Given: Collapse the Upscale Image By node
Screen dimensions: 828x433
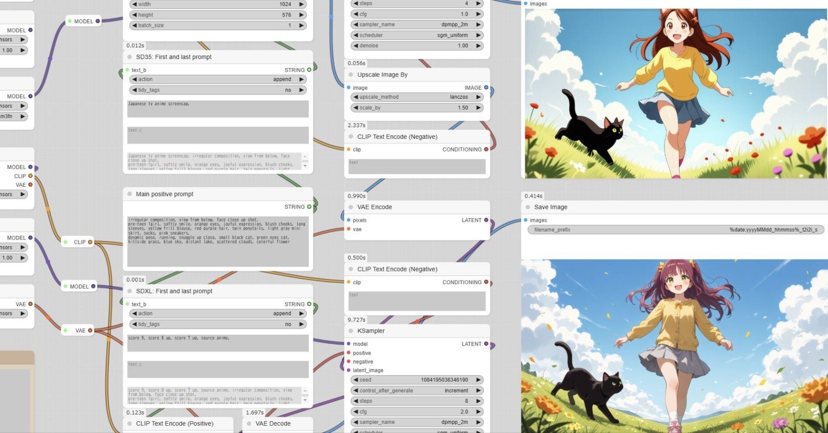Looking at the screenshot, I should click(351, 74).
